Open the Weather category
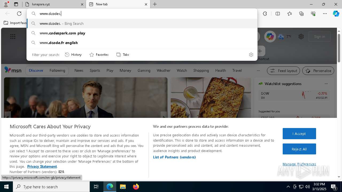342x192 pixels. [164, 70]
